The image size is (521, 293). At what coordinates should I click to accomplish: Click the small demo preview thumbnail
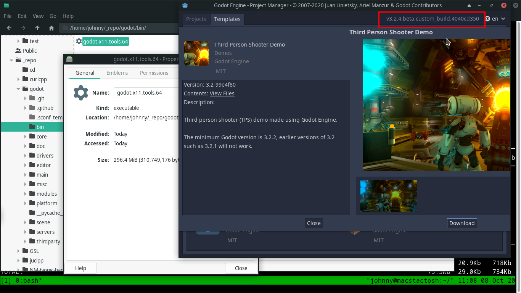[x=389, y=196]
